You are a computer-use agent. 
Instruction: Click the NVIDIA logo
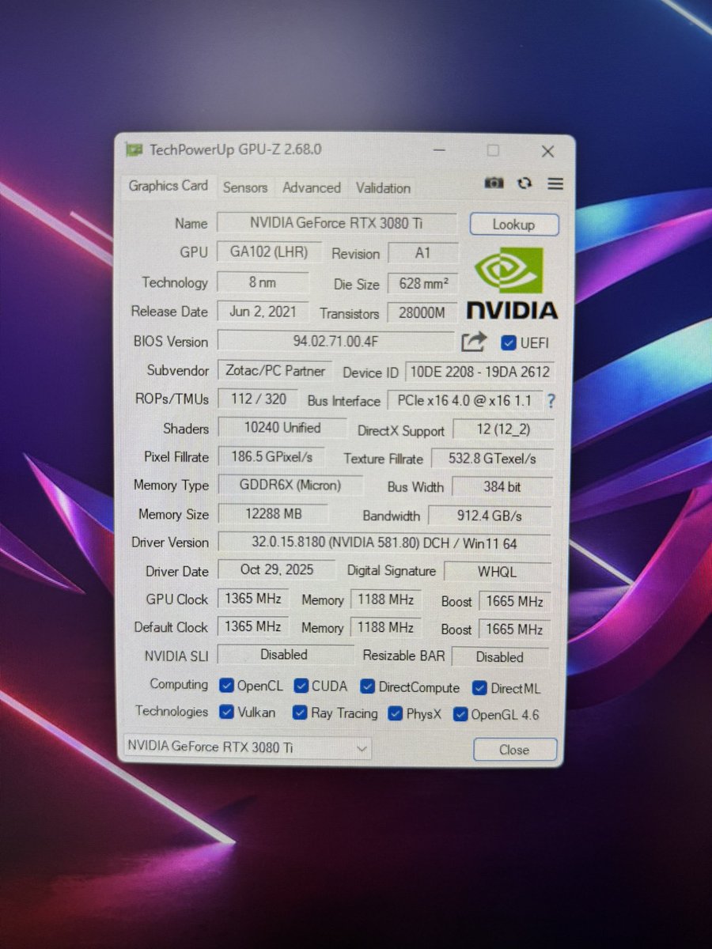(x=511, y=282)
